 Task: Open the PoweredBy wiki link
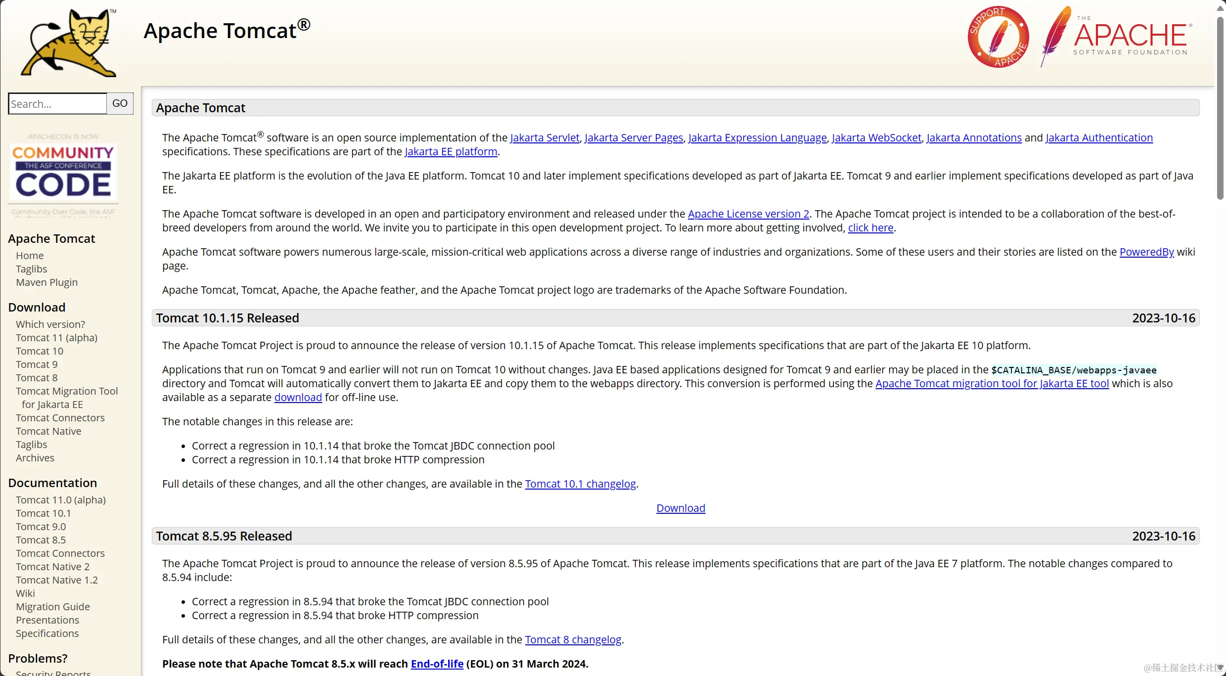pos(1146,252)
